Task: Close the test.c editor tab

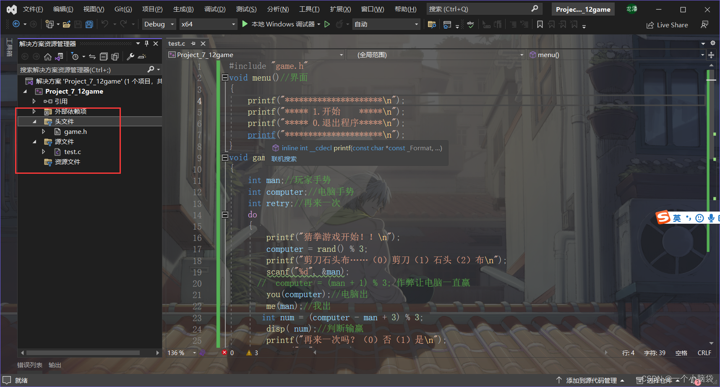Action: pyautogui.click(x=203, y=44)
